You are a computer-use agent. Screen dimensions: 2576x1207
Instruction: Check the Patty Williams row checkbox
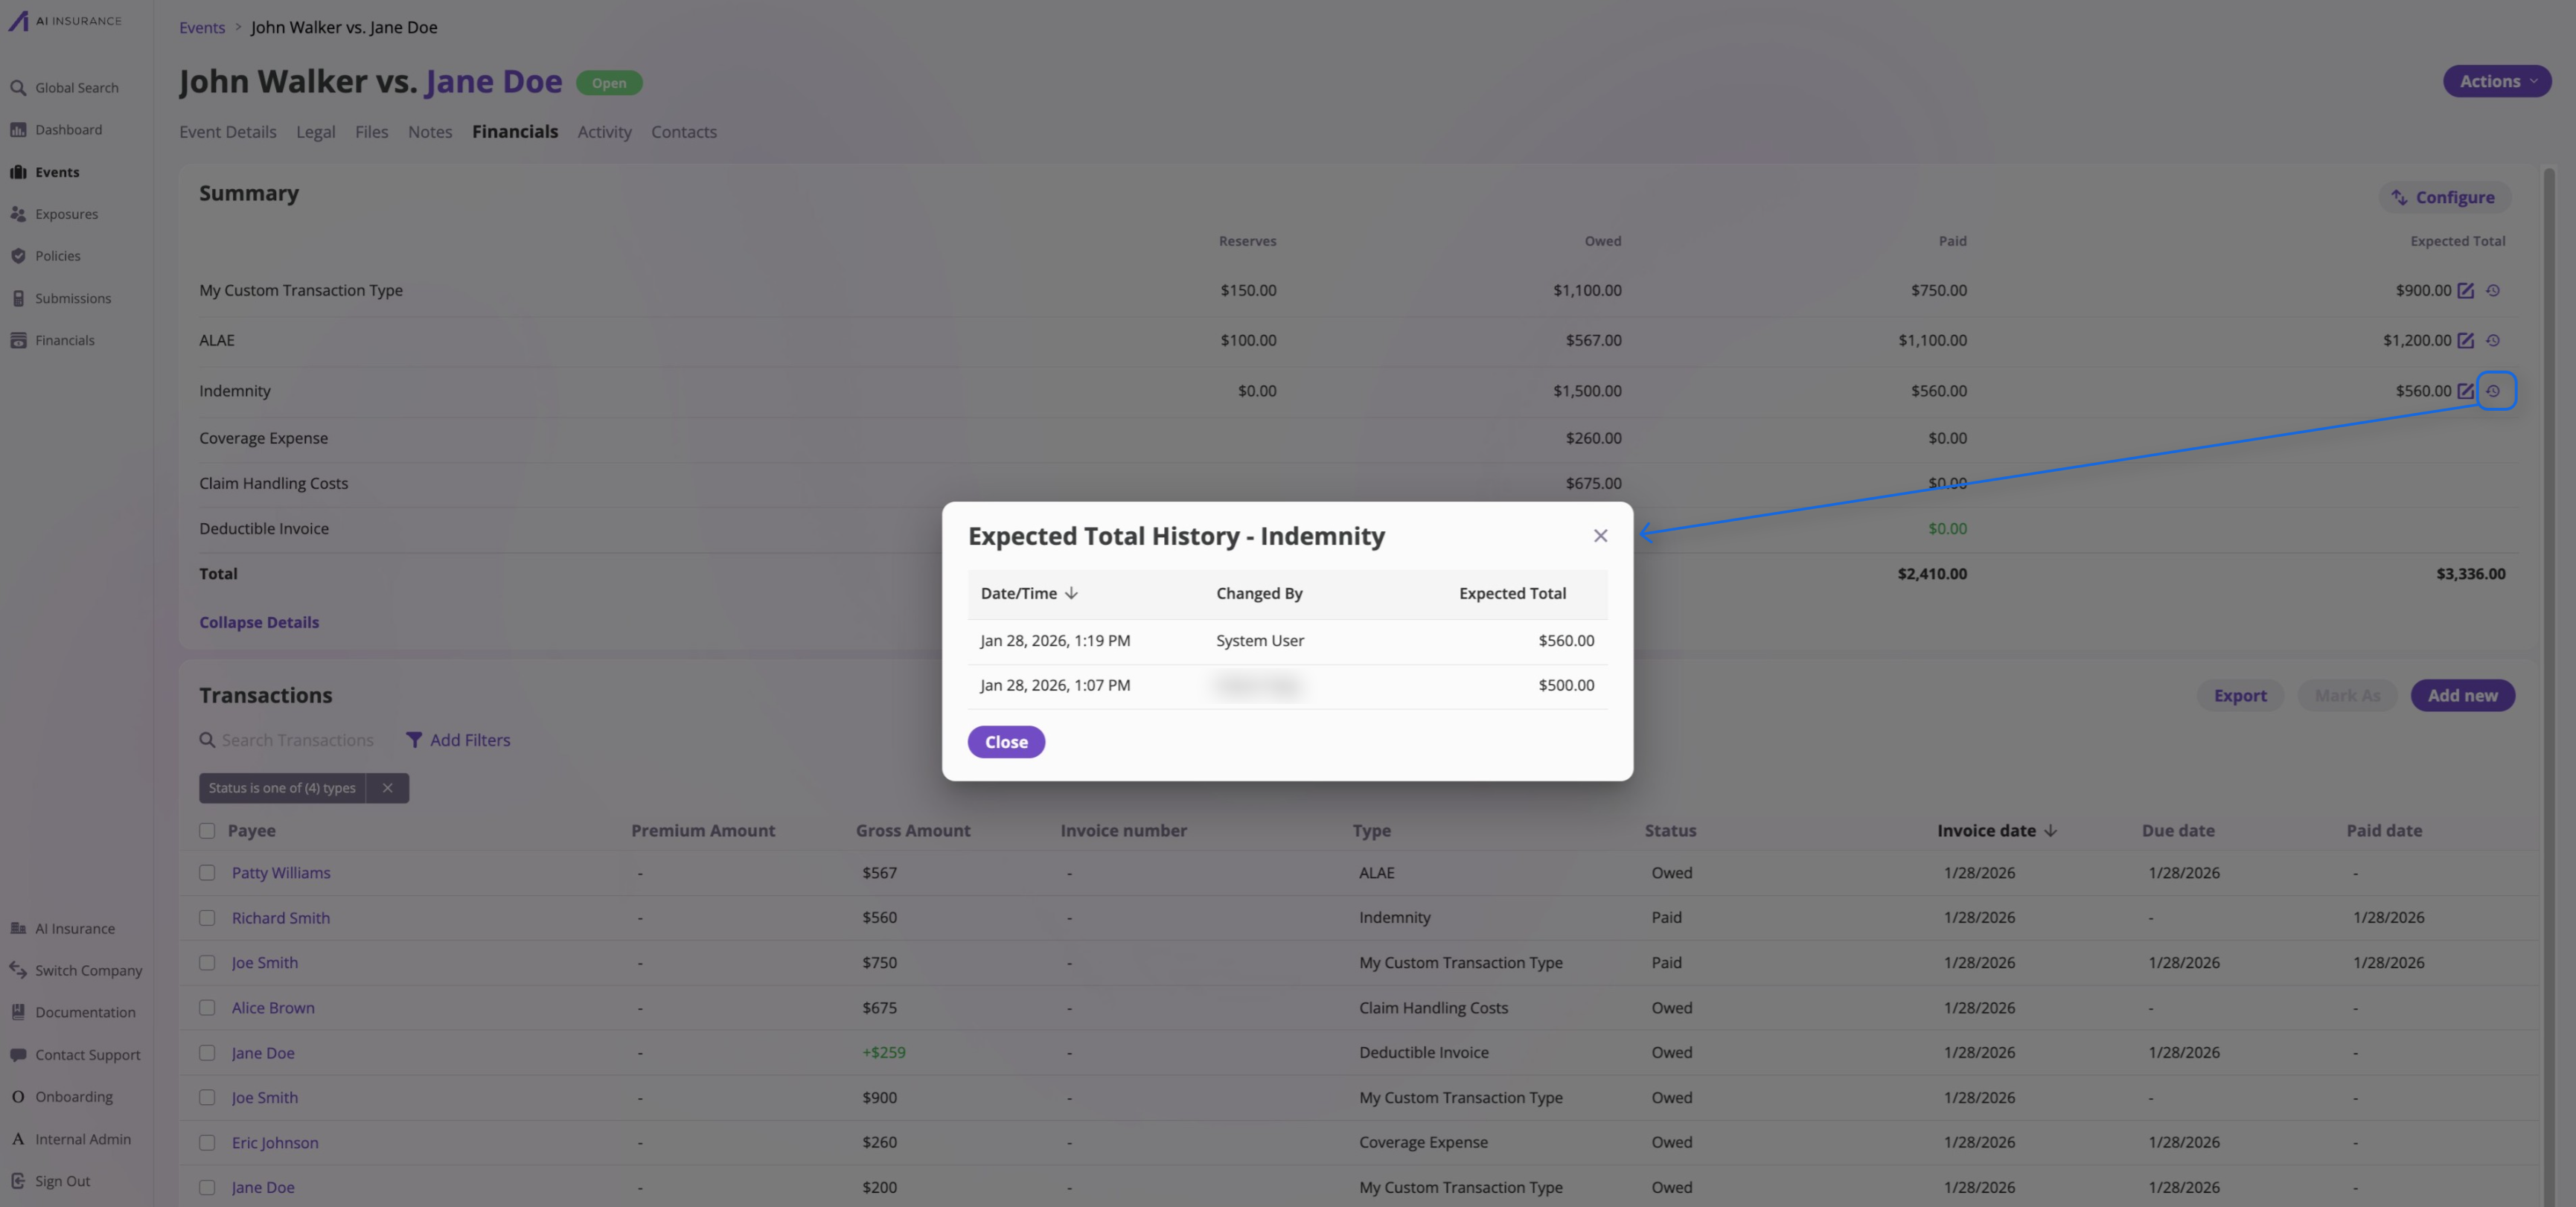click(x=207, y=873)
